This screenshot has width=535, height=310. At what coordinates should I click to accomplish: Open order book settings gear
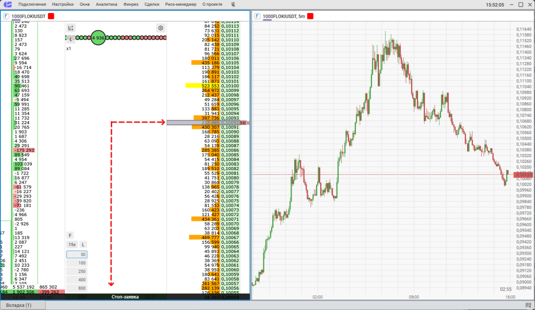(161, 28)
